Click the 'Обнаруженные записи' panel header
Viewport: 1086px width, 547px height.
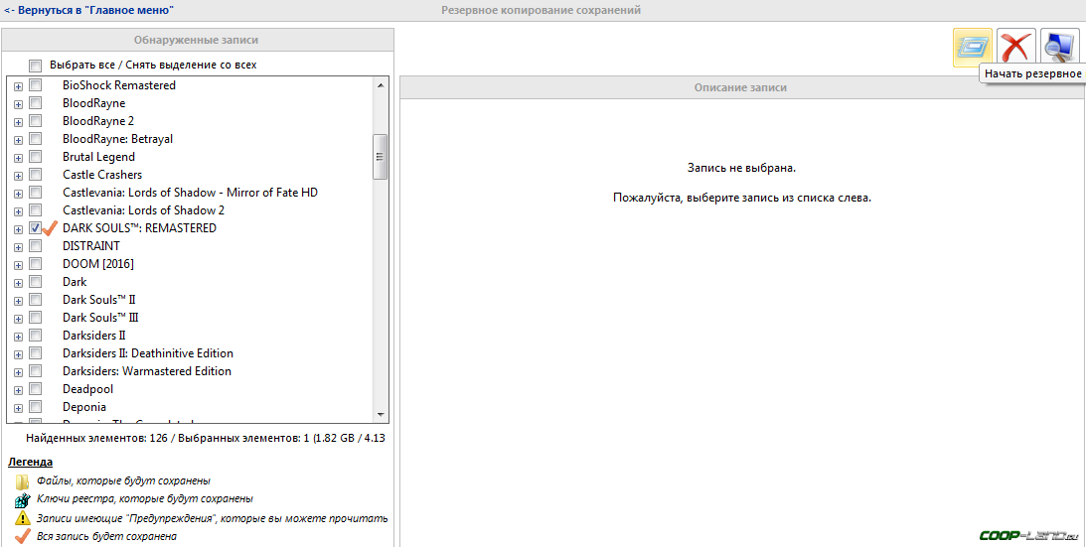tap(197, 41)
